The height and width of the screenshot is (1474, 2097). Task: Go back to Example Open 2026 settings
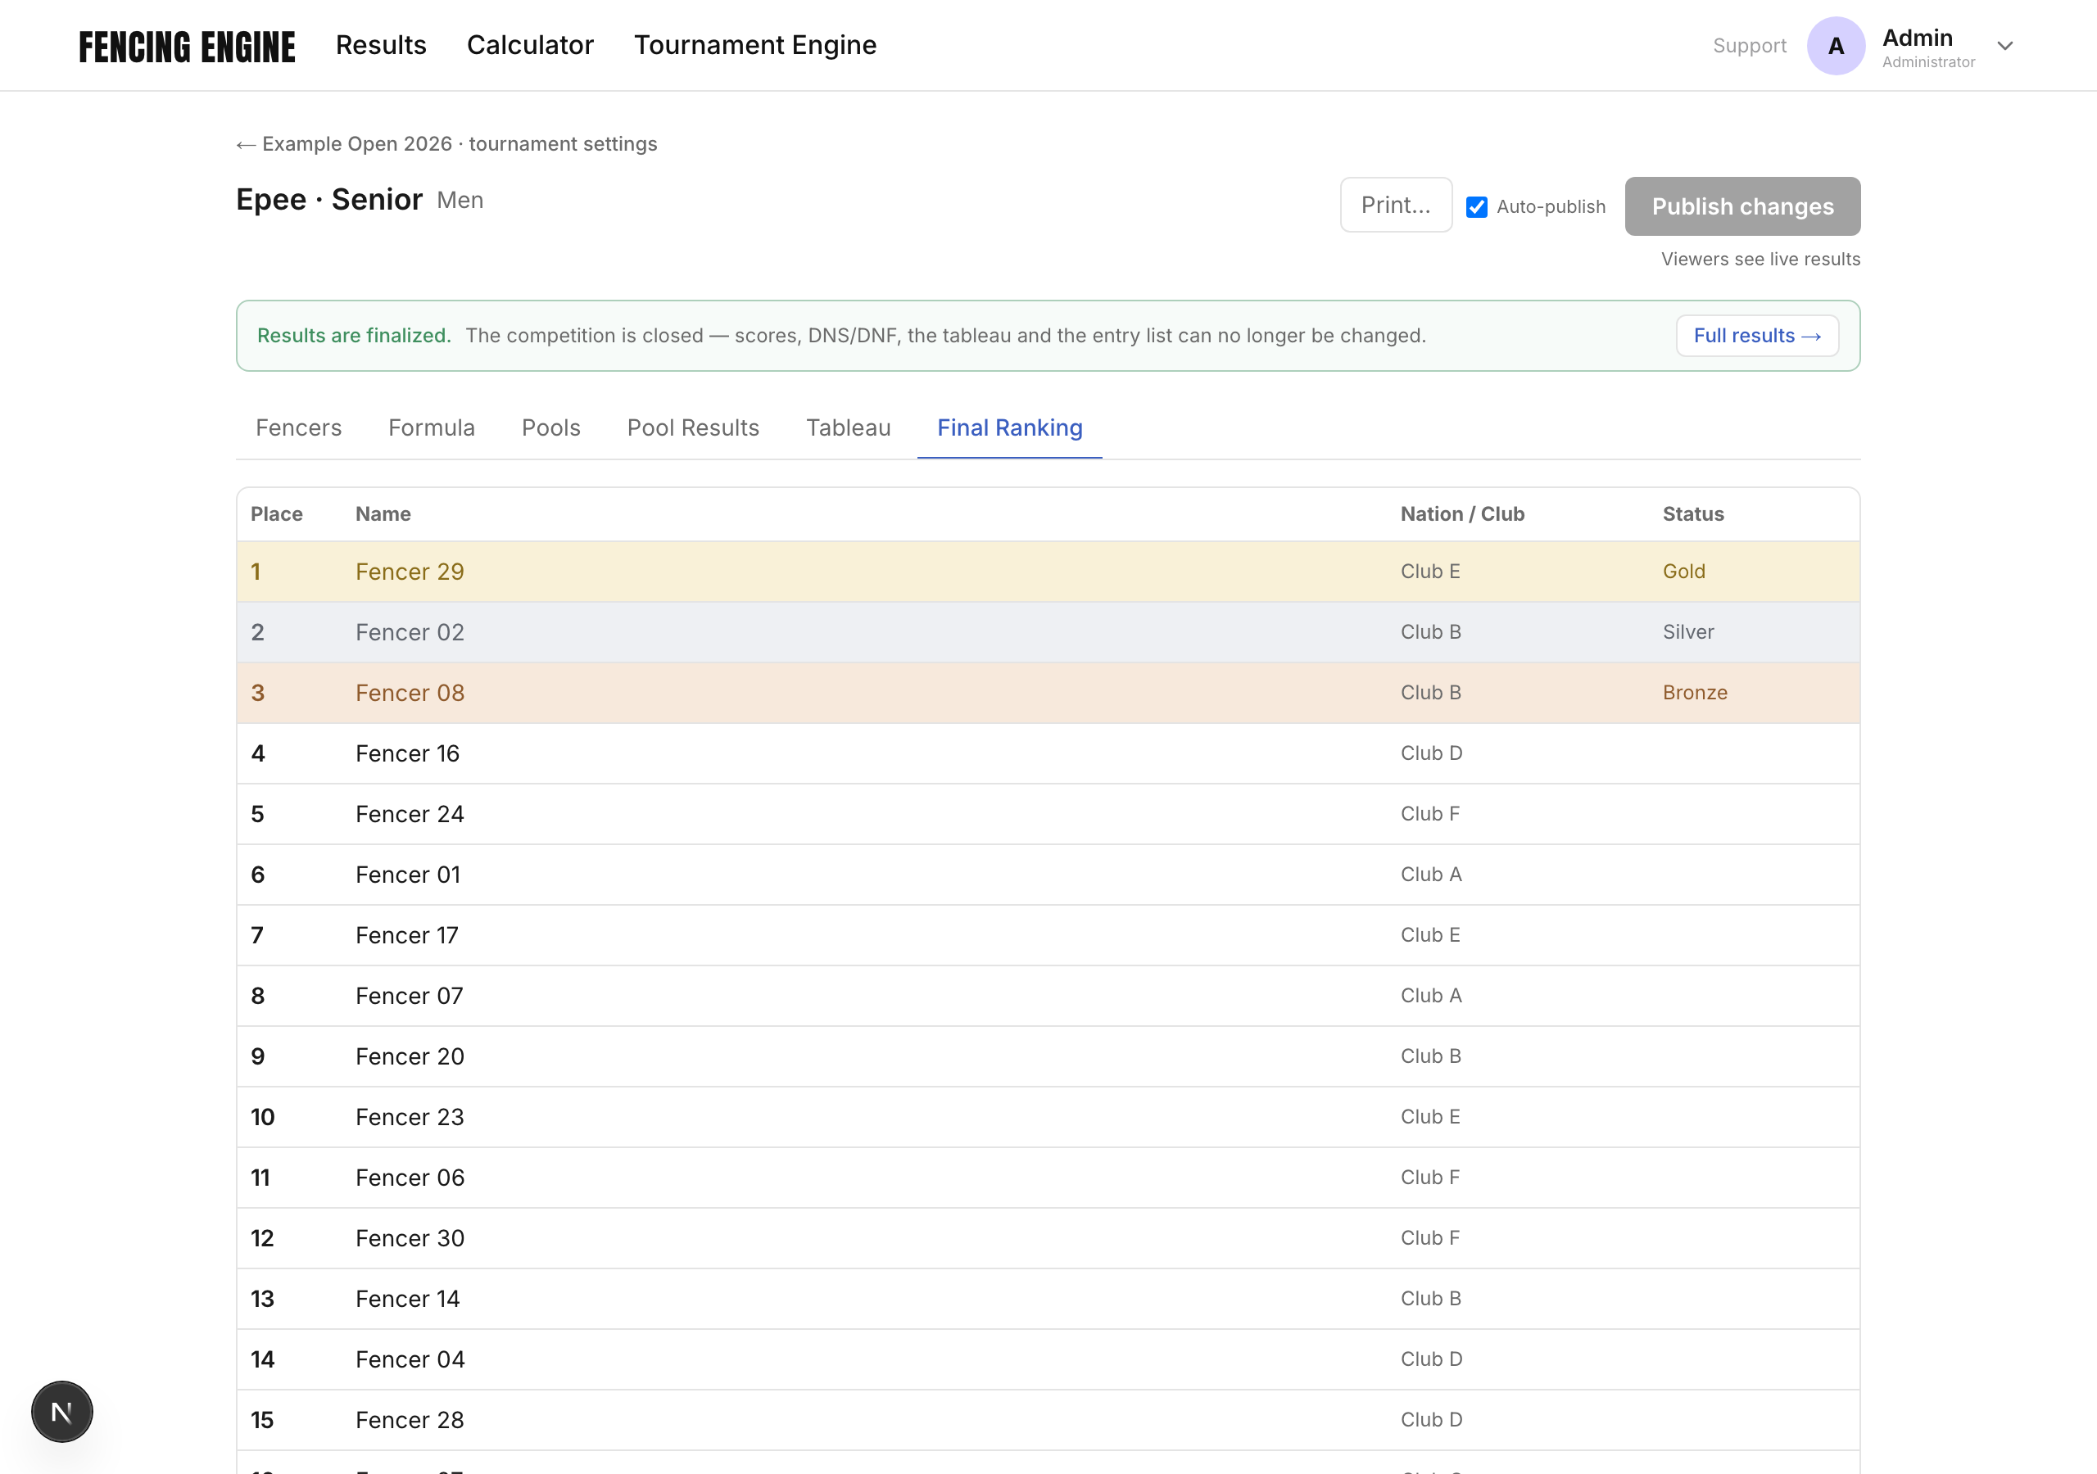pyautogui.click(x=446, y=144)
